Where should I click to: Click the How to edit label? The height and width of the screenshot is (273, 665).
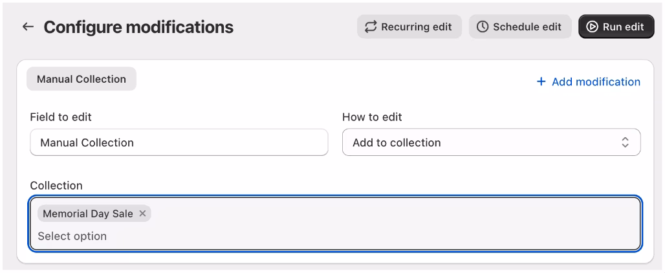point(372,117)
